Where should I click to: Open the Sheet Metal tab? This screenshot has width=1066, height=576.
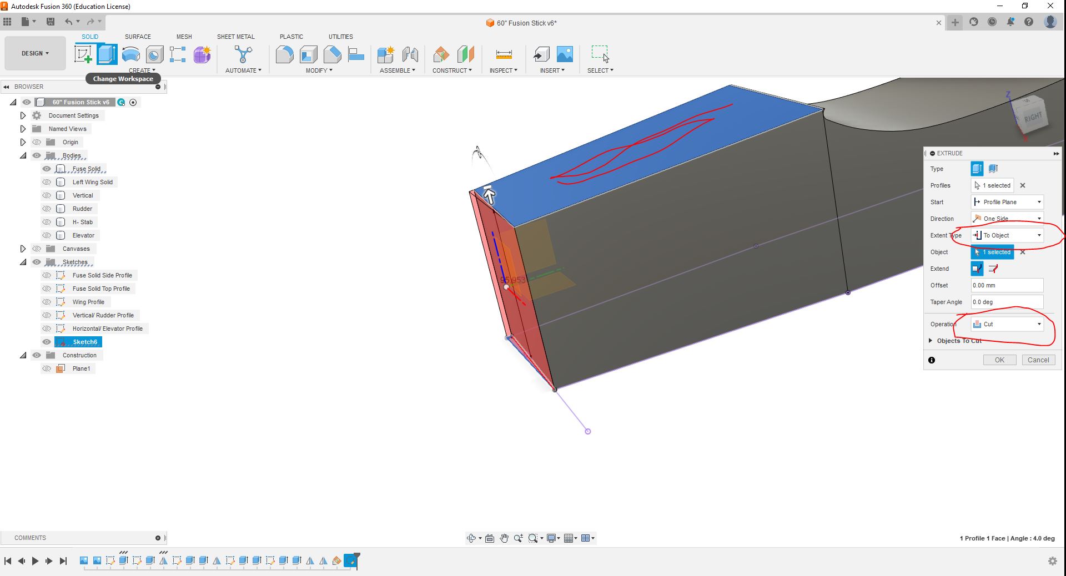(x=235, y=37)
